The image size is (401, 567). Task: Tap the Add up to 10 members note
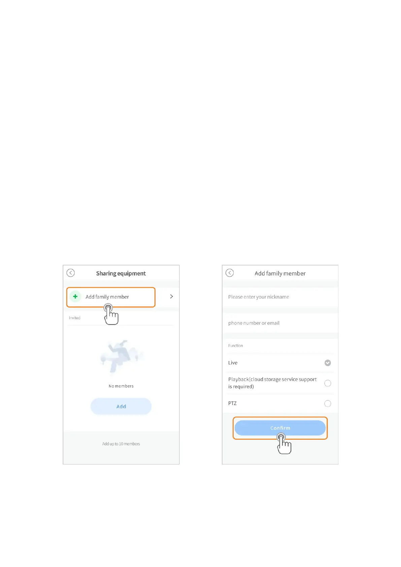121,444
